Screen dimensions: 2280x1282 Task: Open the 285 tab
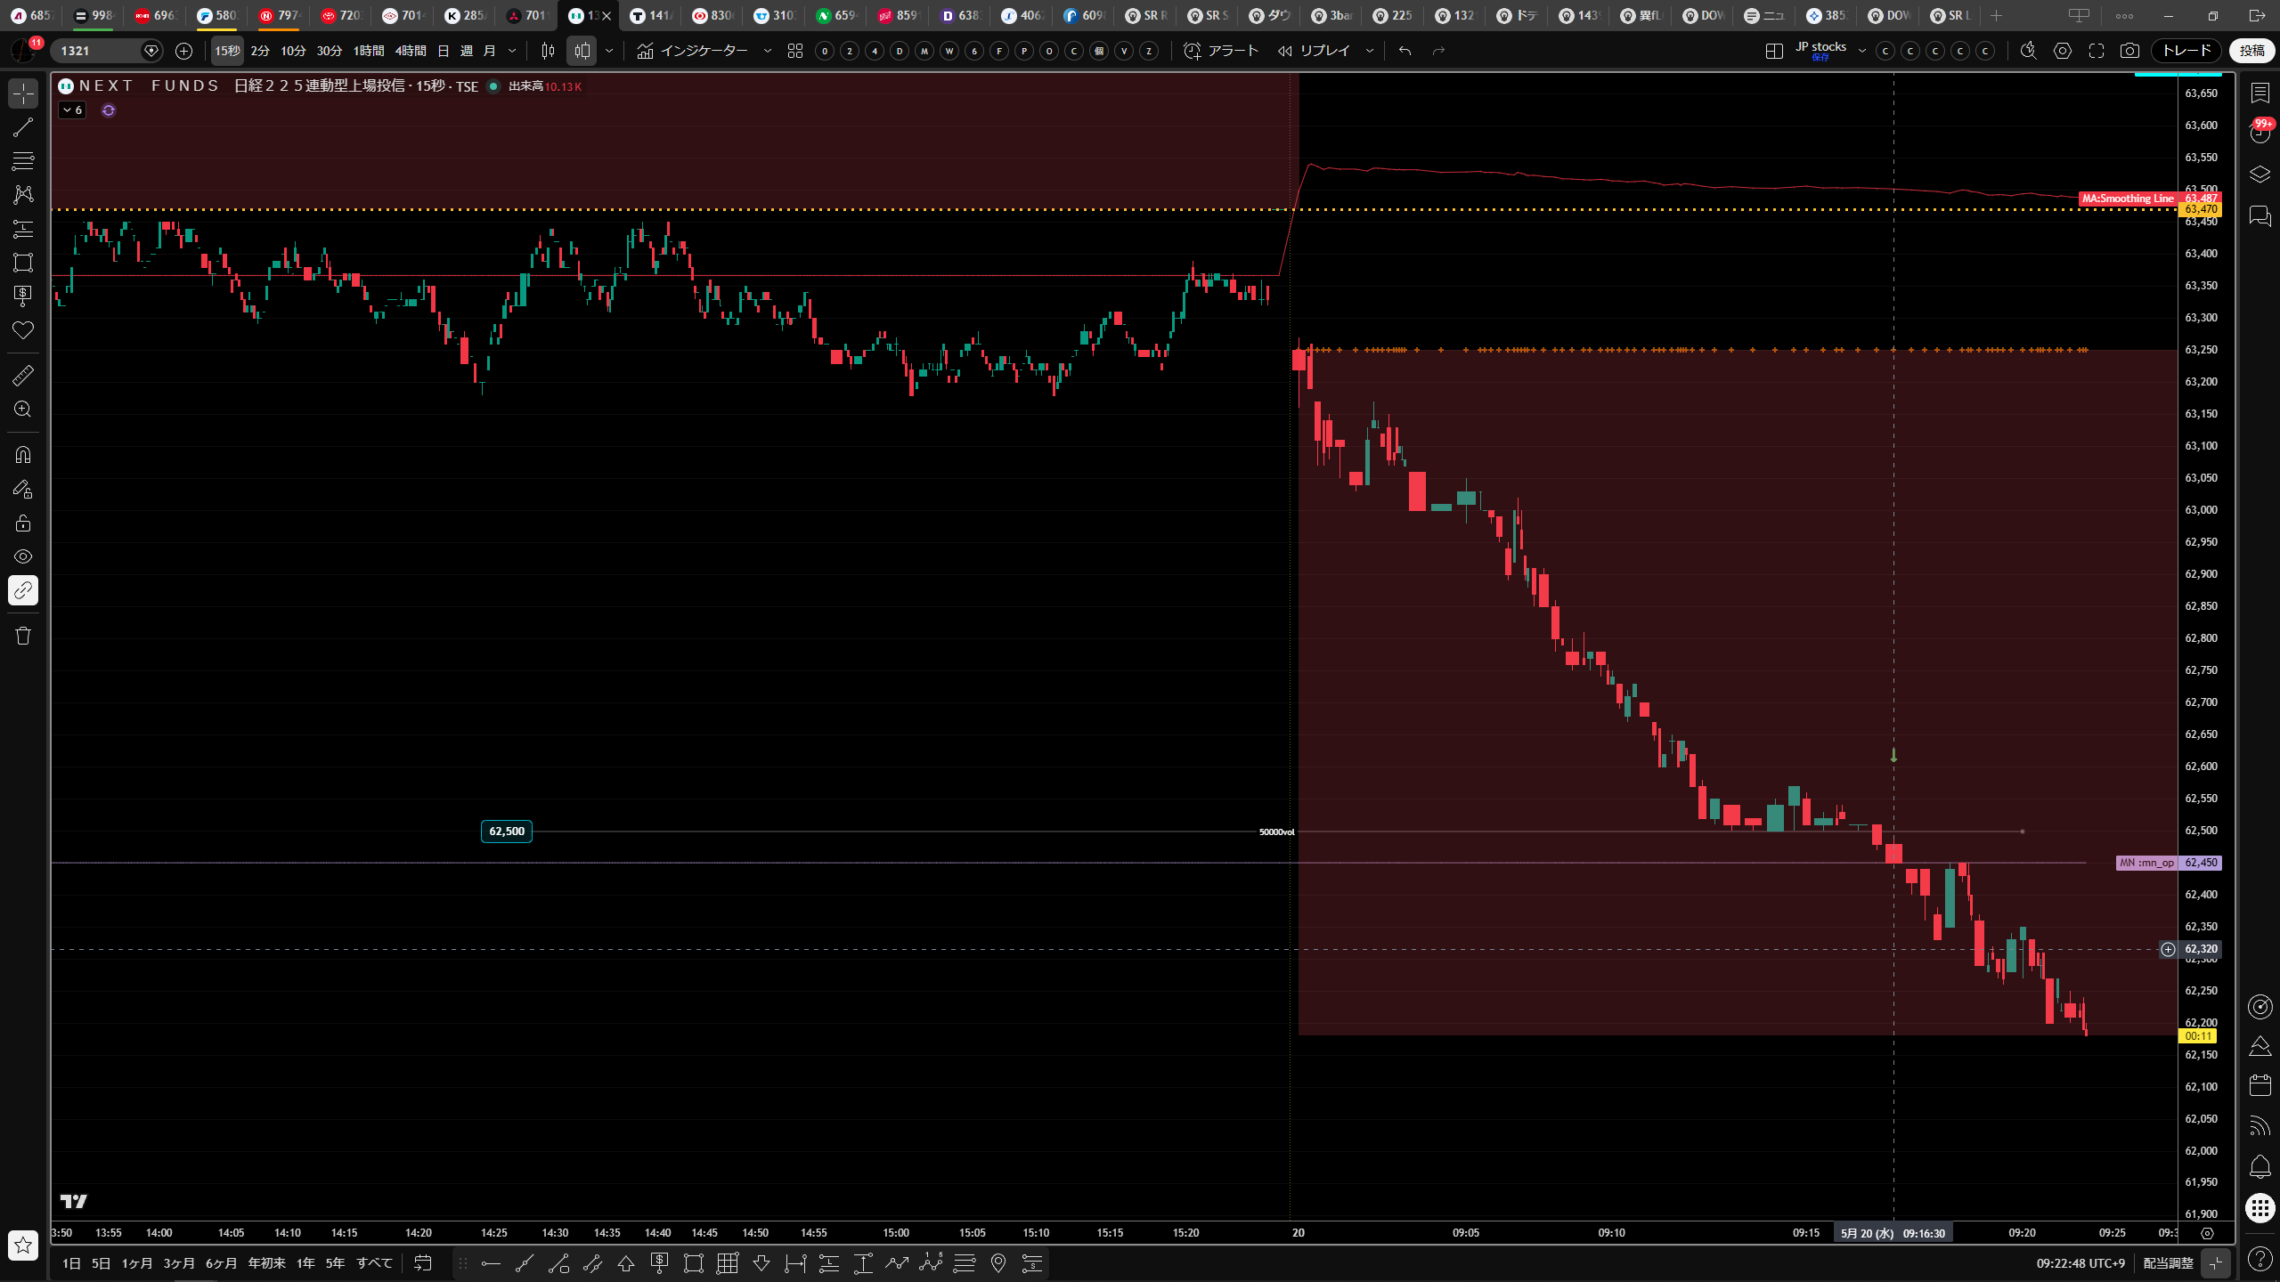(x=466, y=15)
